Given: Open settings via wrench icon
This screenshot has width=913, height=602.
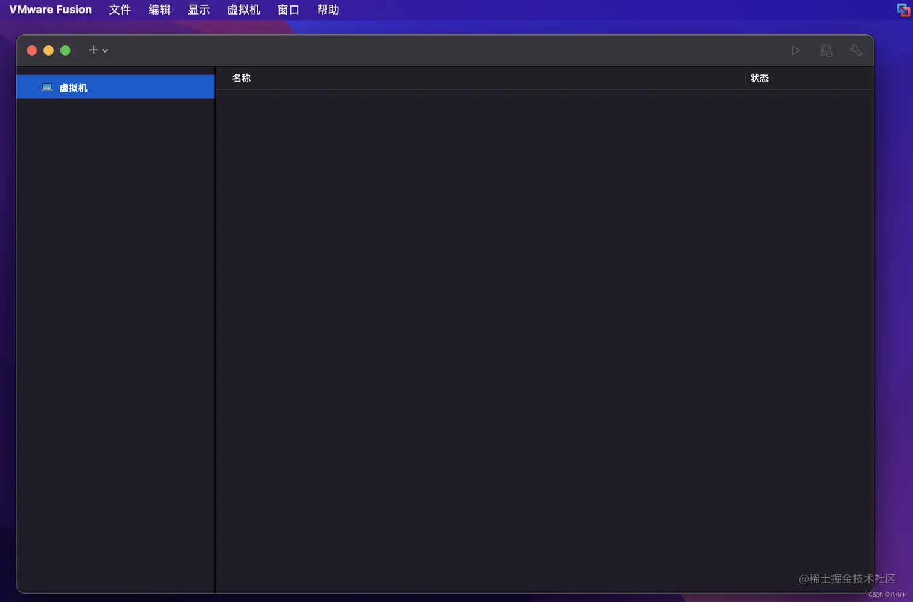Looking at the screenshot, I should coord(856,51).
